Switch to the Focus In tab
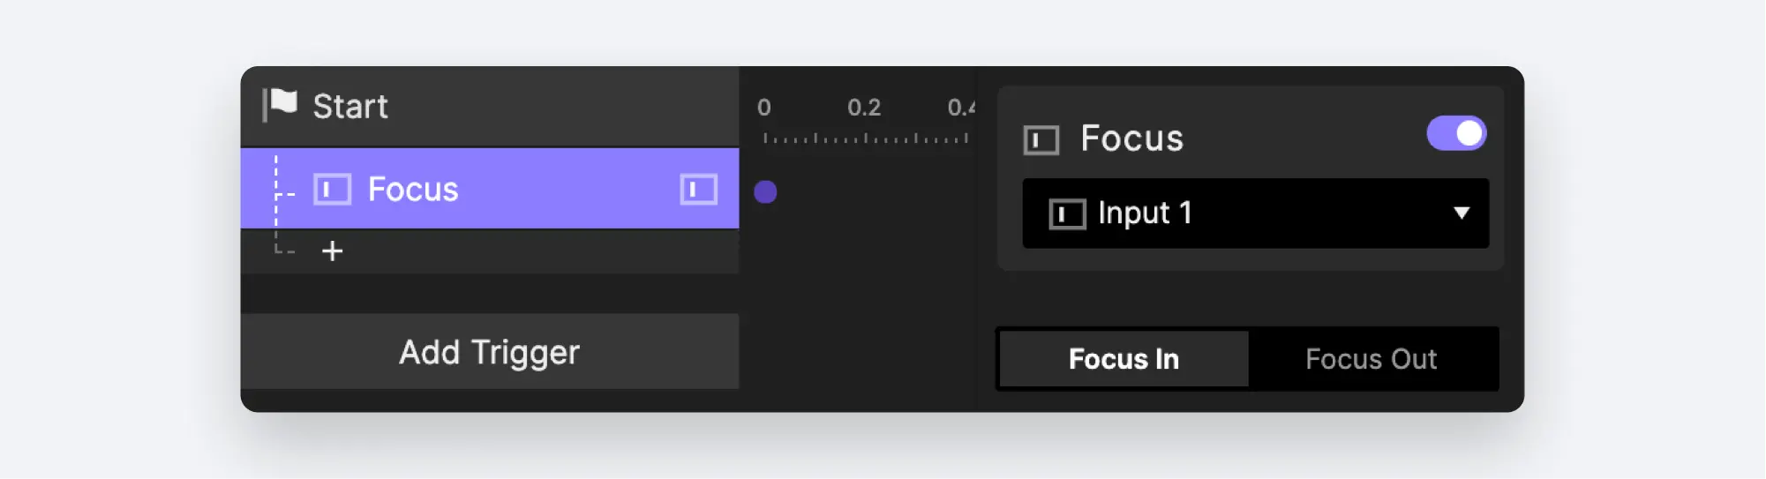The image size is (1766, 479). (x=1123, y=359)
